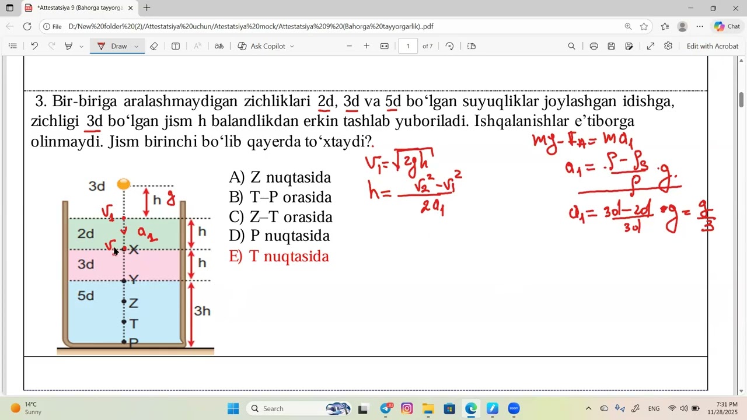Click Edit with Acrobat
This screenshot has height=420, width=747.
(x=713, y=46)
